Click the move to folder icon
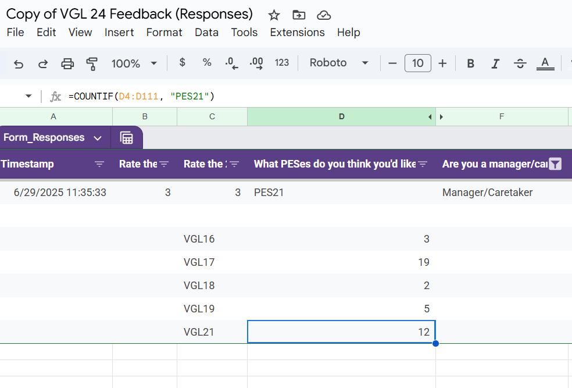The image size is (572, 388). pos(299,15)
